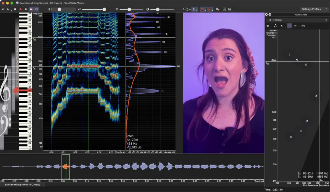Screen dimensions: 330x192
Task: Toggle the video camera button
Action: [31, 9]
